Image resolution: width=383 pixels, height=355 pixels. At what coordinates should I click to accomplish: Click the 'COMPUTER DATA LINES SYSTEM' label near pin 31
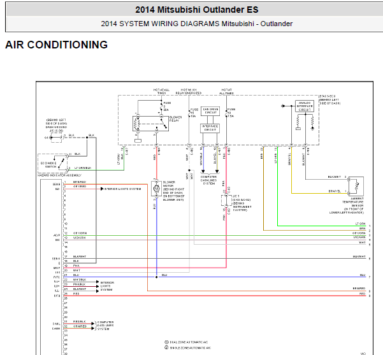coord(105,326)
